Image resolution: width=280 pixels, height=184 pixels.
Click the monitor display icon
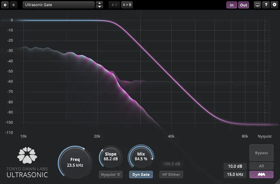coord(257,5)
